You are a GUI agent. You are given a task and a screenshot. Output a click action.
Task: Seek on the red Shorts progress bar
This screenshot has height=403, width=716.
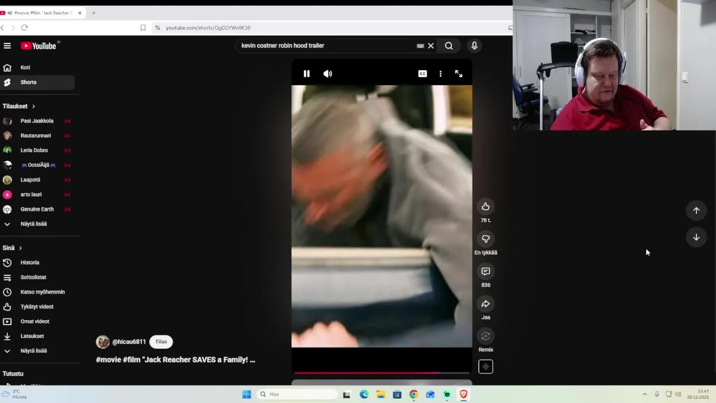pos(381,372)
